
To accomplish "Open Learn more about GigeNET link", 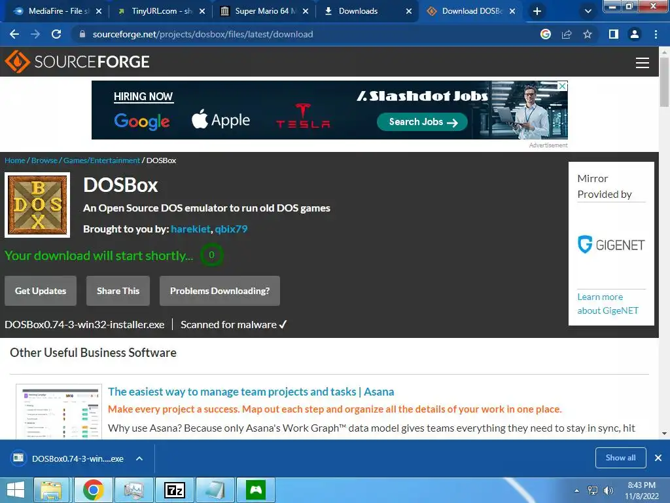I will [608, 304].
